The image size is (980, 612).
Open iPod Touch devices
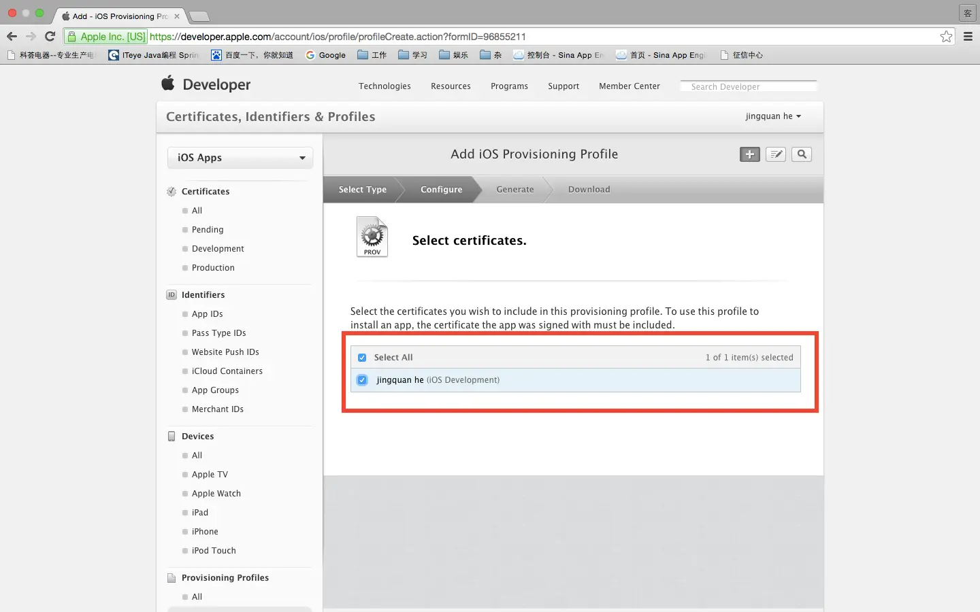214,551
